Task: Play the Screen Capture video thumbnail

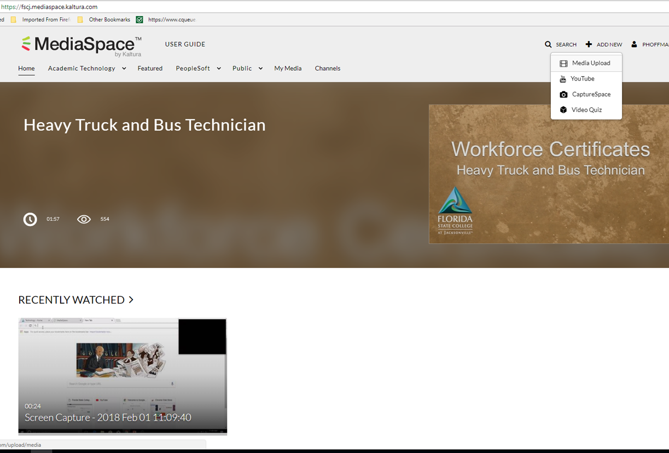Action: coord(123,376)
